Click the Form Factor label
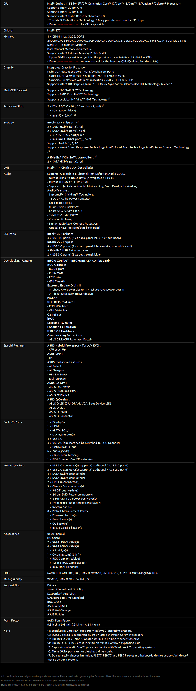The width and height of the screenshot is (196, 691). click(x=12, y=620)
